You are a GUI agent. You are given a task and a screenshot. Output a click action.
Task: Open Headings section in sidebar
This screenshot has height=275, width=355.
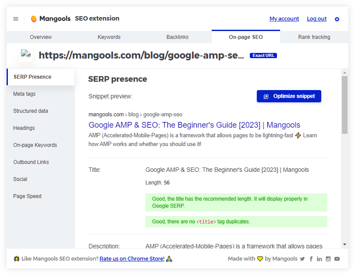(41, 128)
